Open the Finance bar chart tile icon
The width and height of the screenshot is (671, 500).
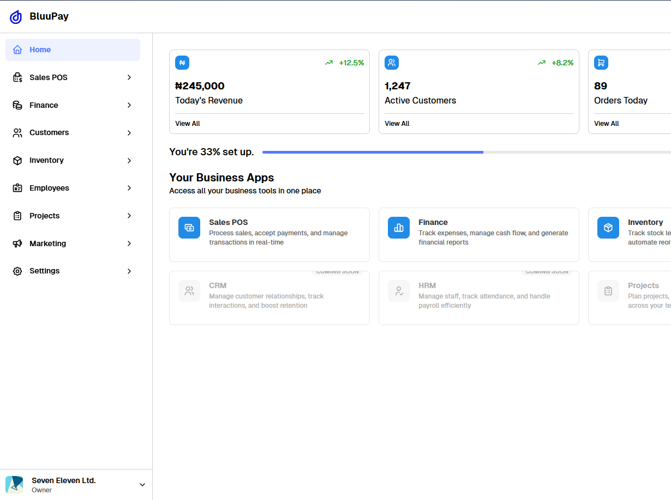coord(399,228)
